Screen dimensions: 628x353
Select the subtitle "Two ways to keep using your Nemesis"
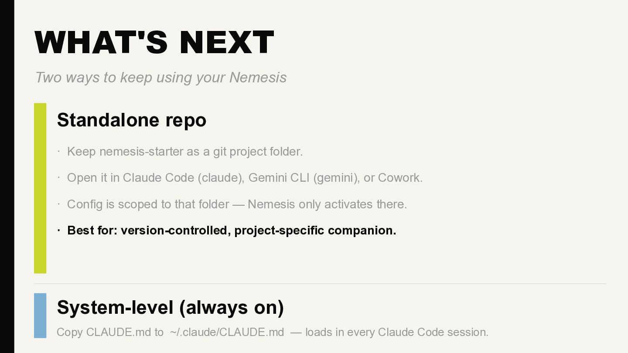(x=160, y=78)
